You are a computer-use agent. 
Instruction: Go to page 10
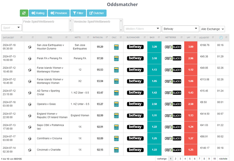click(215, 159)
